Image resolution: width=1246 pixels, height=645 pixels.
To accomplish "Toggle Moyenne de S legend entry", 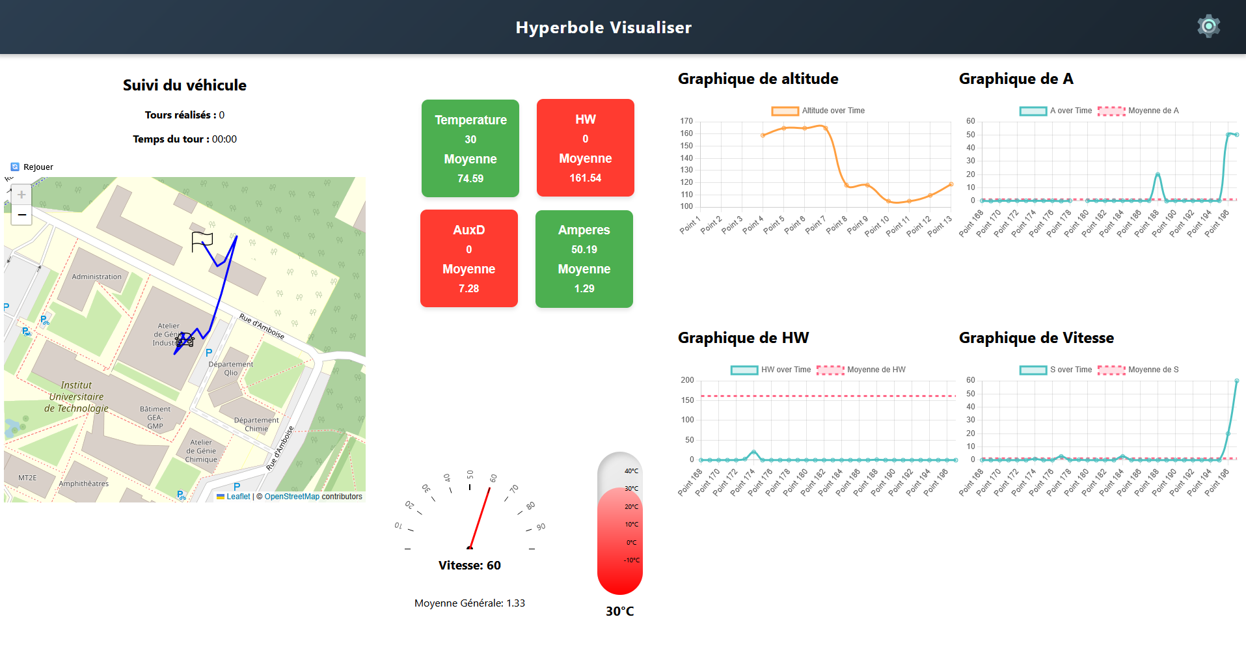I will (1138, 370).
